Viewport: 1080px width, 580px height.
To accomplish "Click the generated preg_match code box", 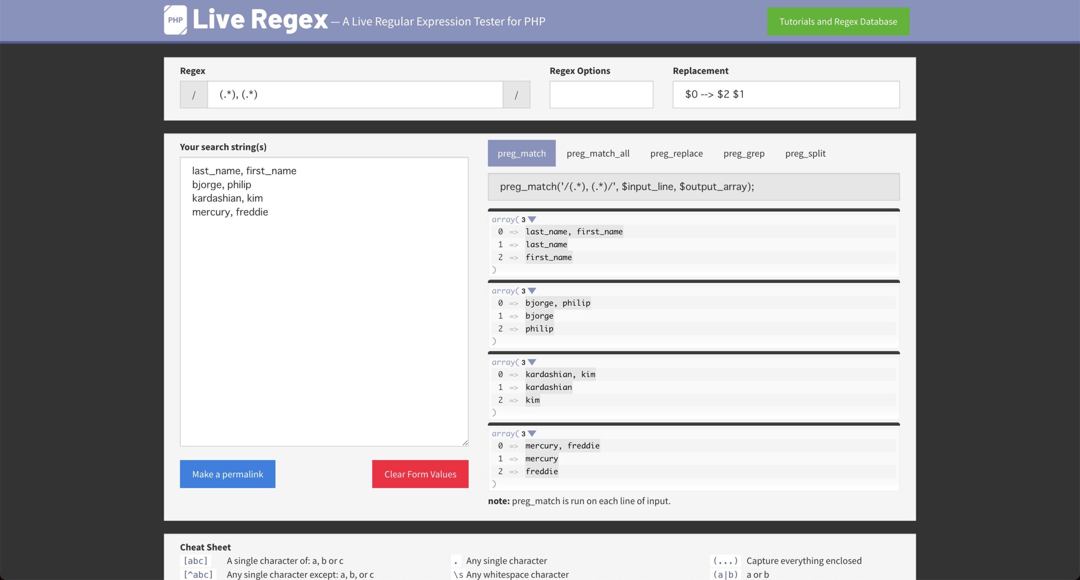I will [693, 187].
